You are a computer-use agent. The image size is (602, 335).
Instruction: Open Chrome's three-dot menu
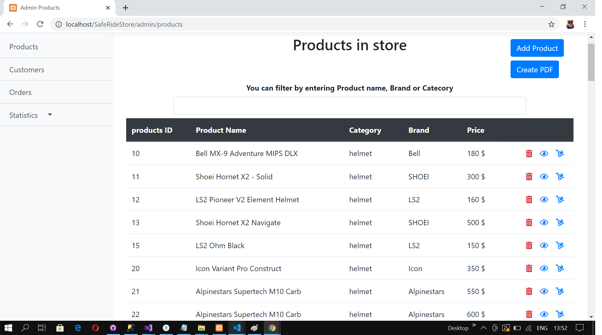[585, 24]
